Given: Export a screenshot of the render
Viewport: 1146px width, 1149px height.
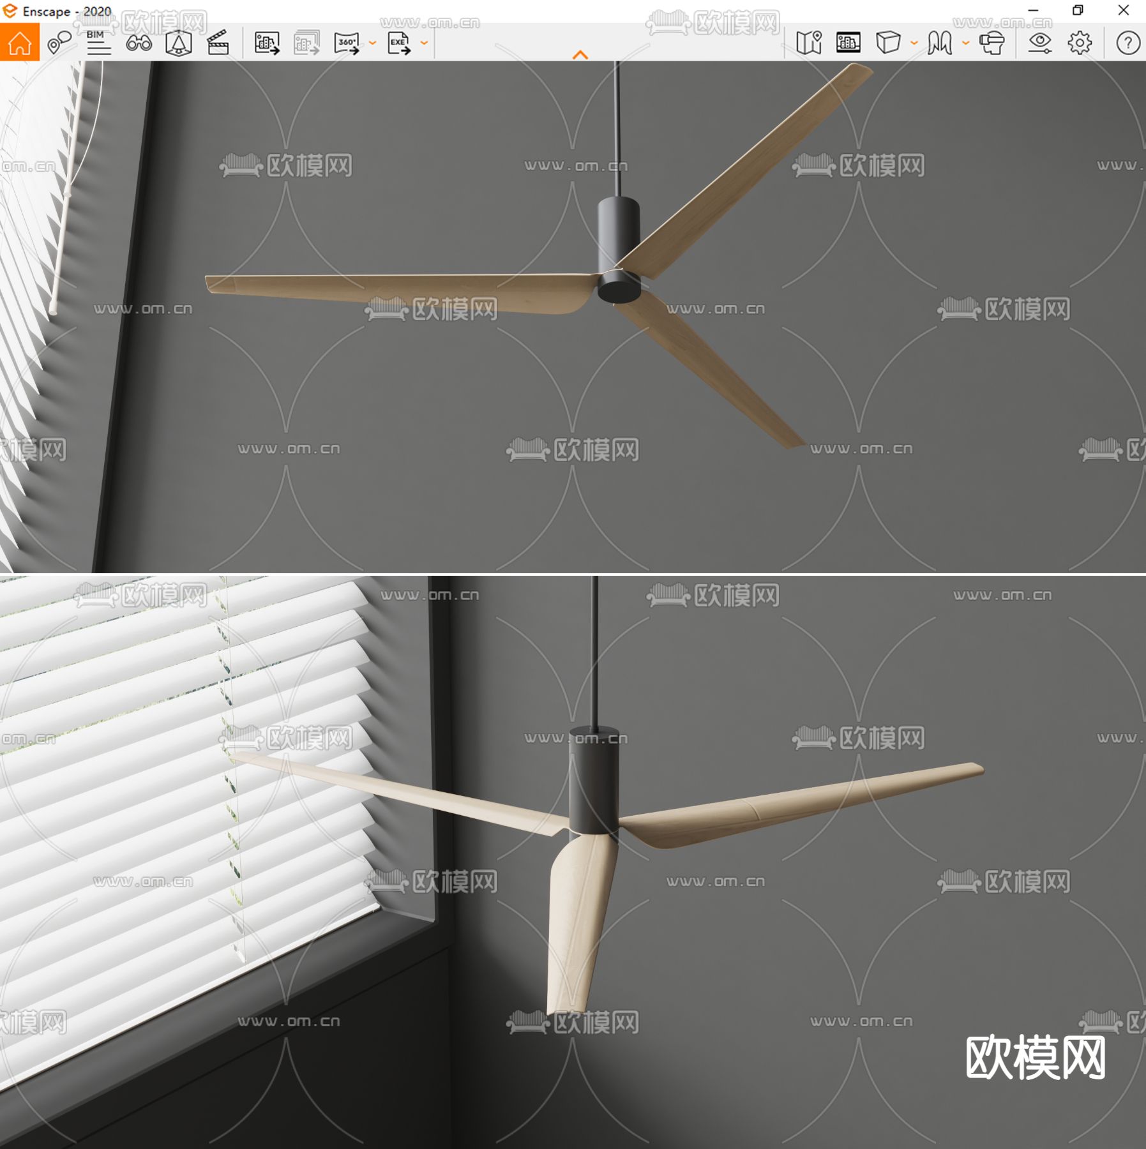Looking at the screenshot, I should [x=267, y=43].
